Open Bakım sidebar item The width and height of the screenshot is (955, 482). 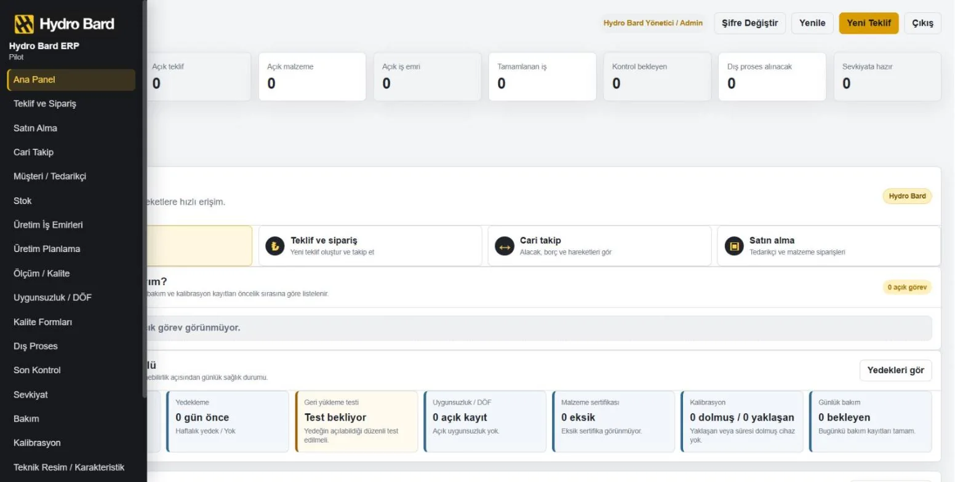click(71, 419)
